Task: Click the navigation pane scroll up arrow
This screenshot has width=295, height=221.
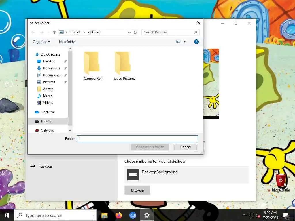Action: pos(70,49)
